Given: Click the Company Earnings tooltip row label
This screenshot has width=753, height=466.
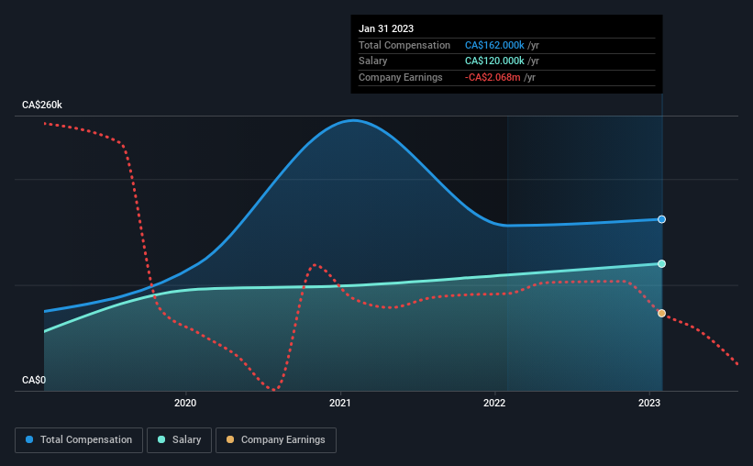Looking at the screenshot, I should tap(401, 77).
